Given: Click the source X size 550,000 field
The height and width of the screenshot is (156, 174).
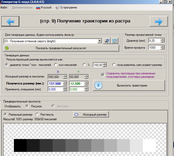Looking at the screenshot, I should 55,77.
